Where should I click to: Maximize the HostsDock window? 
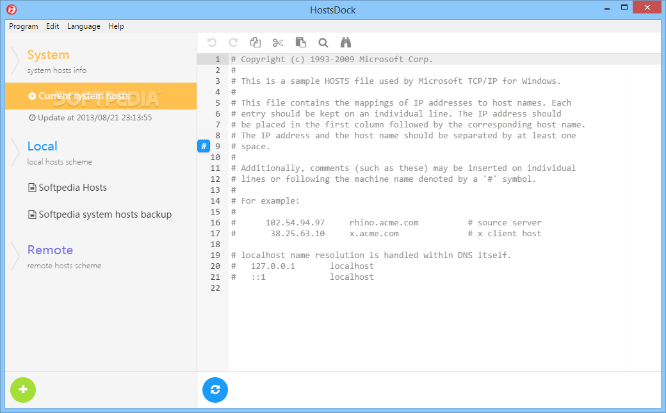[624, 8]
